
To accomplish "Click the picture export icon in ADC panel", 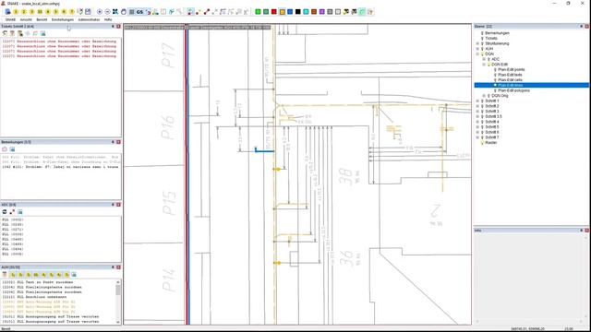I will [20, 212].
